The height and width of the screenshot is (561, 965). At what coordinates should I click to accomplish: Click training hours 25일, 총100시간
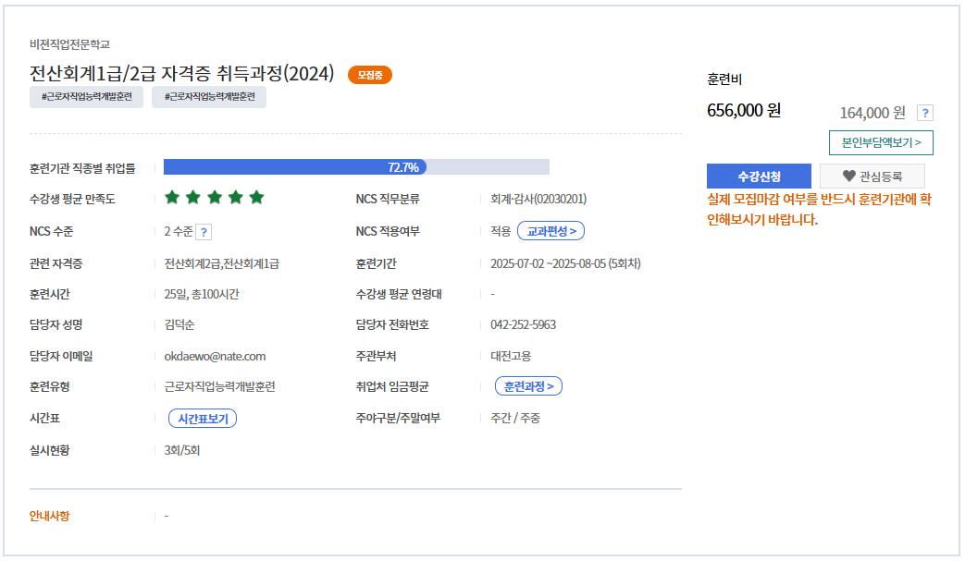202,294
